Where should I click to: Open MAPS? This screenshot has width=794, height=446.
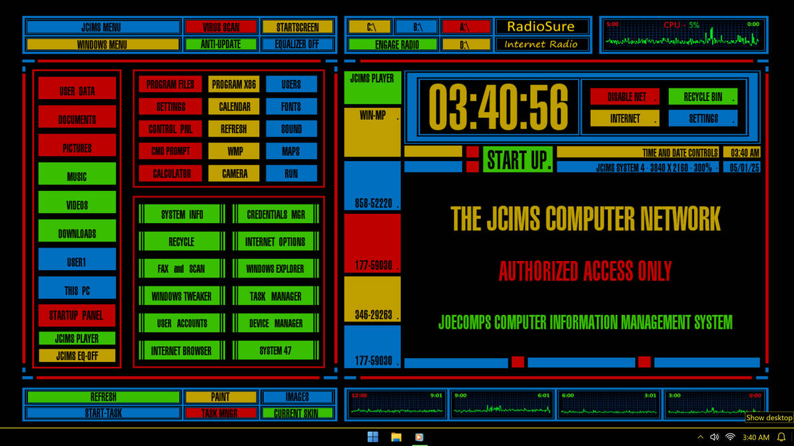291,151
